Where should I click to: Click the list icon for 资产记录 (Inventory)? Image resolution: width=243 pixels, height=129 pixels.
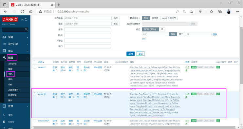(x=4, y=44)
